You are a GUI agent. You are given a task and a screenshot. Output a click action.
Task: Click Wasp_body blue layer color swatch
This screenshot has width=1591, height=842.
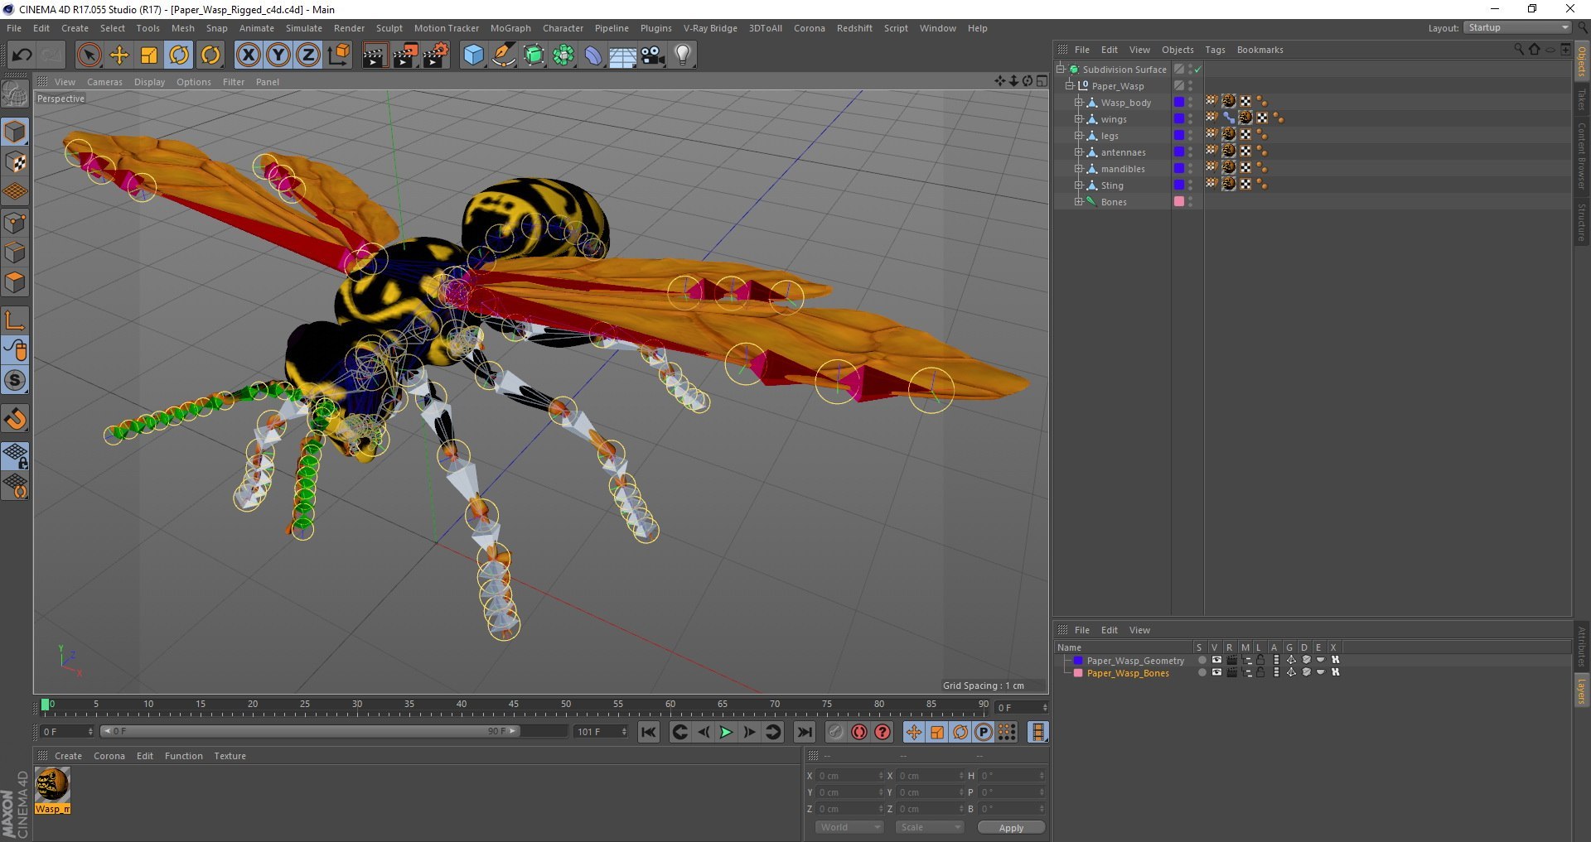(1179, 103)
